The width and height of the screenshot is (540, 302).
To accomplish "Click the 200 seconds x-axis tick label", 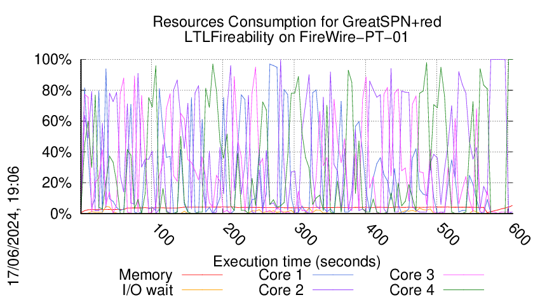I will tap(234, 235).
